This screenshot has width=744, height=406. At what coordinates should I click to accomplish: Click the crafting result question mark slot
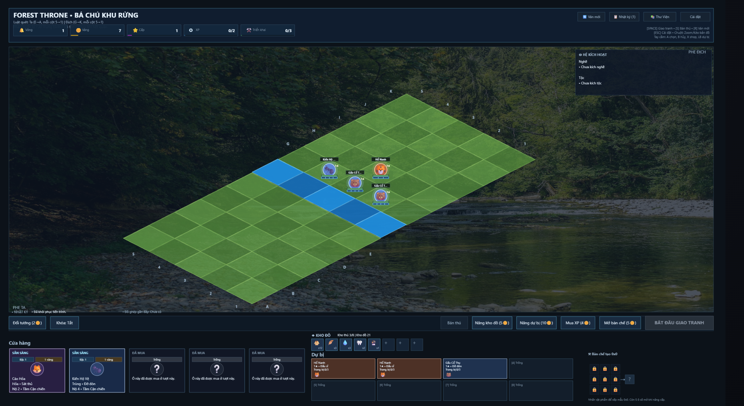[629, 379]
